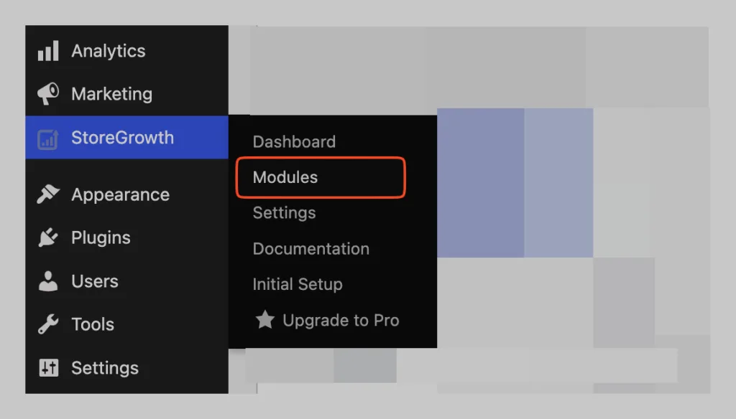Click the Analytics bar chart icon
Viewport: 736px width, 419px height.
[x=48, y=51]
